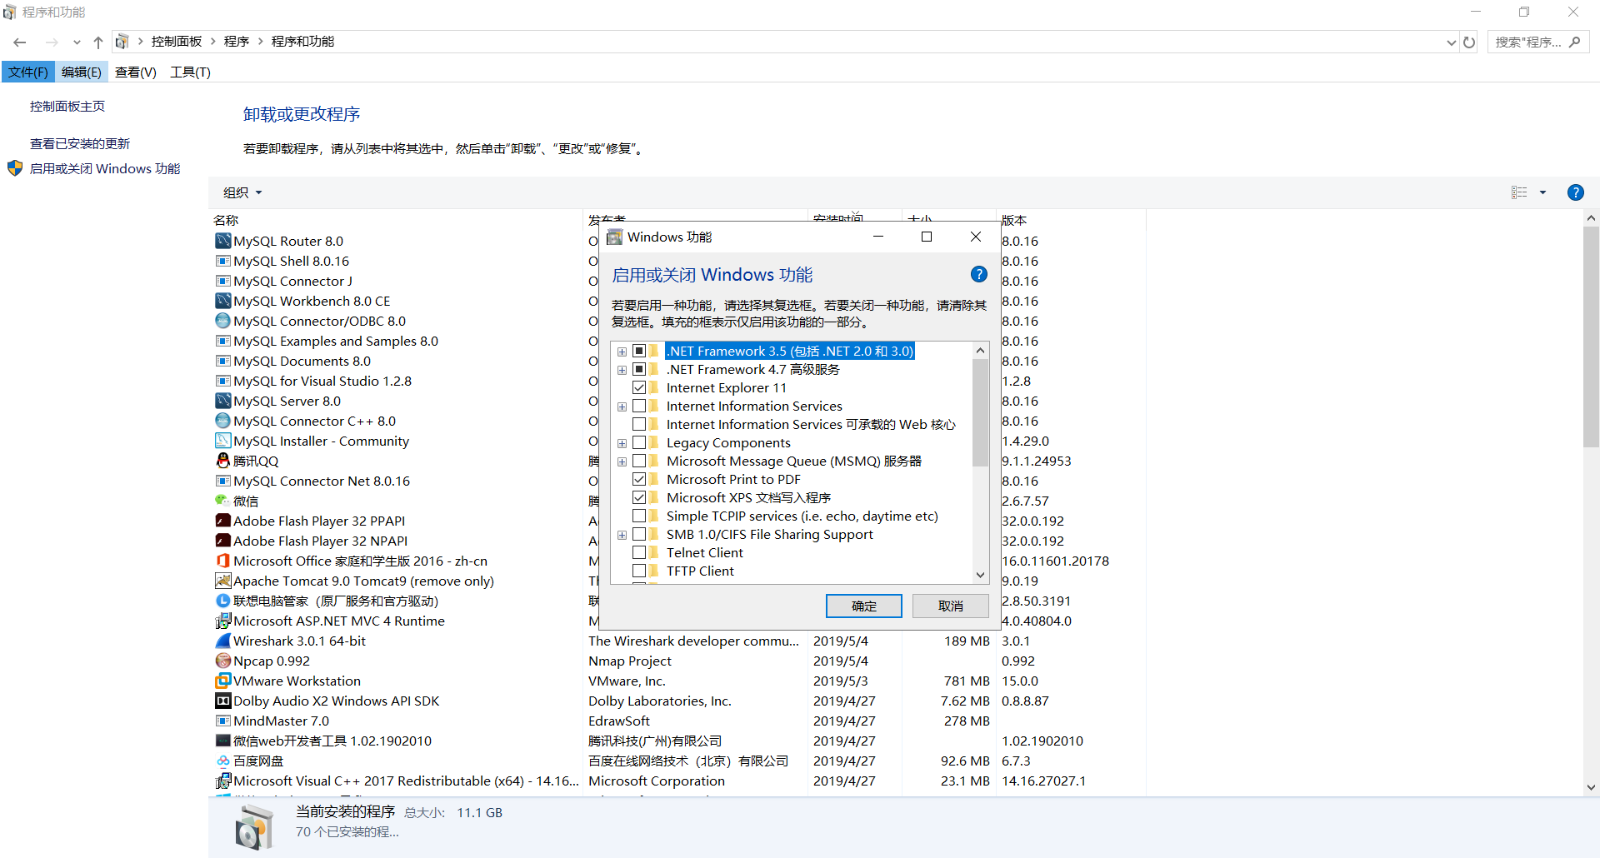Click the Apache Tomcat 9.0 icon
This screenshot has width=1600, height=858.
click(222, 581)
